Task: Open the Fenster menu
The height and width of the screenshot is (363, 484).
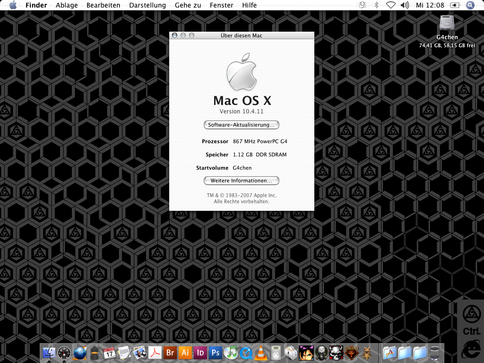Action: point(221,5)
